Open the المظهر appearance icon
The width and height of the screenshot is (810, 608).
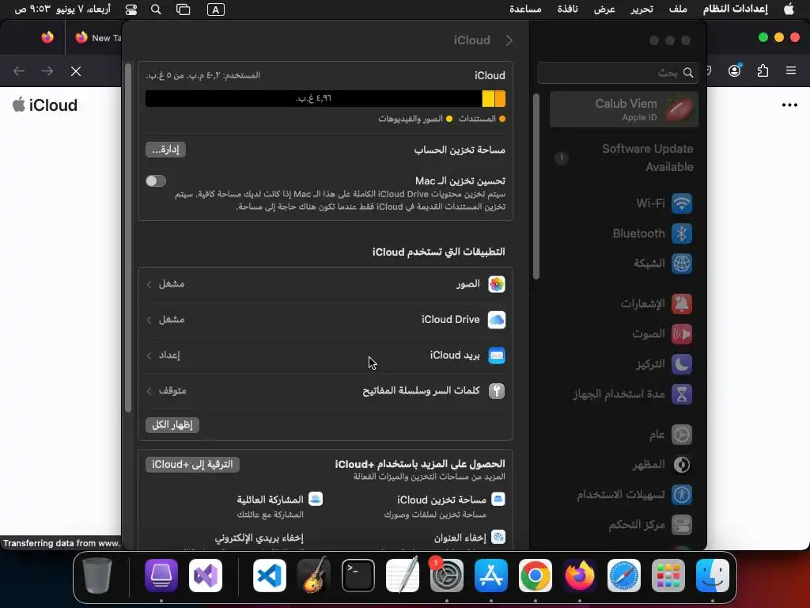pos(681,464)
